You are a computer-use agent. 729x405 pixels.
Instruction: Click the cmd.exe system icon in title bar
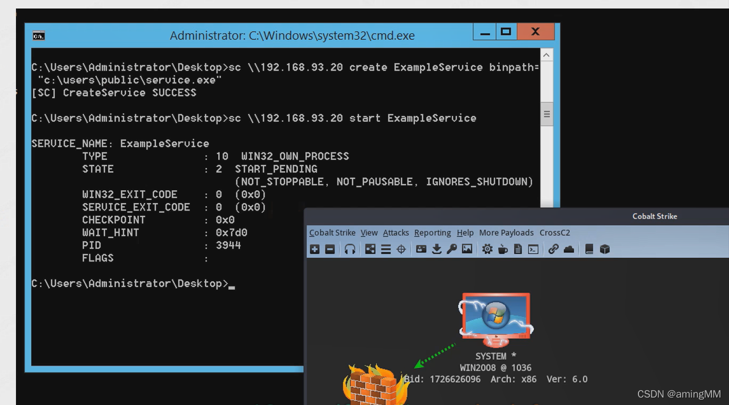(x=38, y=36)
